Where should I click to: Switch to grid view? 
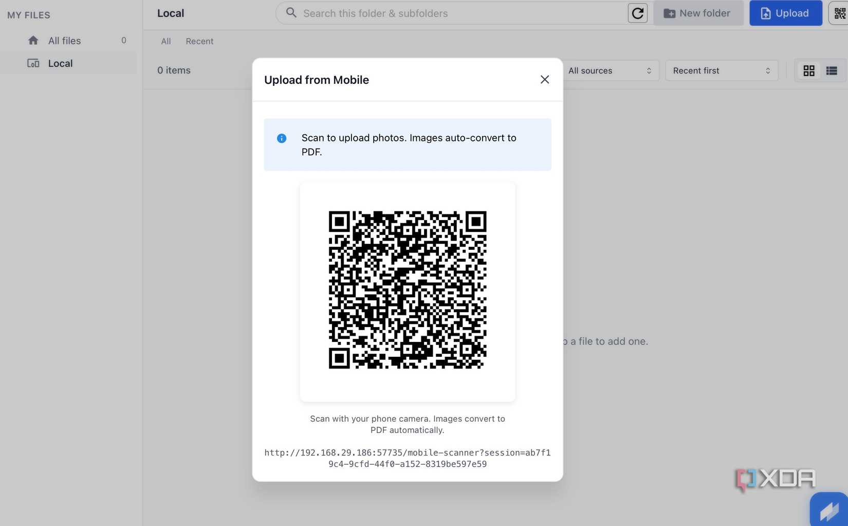(809, 70)
